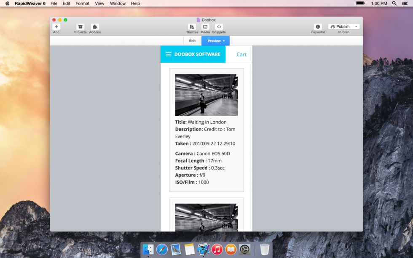413x258 pixels.
Task: Open the Snippets code icon
Action: pyautogui.click(x=219, y=27)
